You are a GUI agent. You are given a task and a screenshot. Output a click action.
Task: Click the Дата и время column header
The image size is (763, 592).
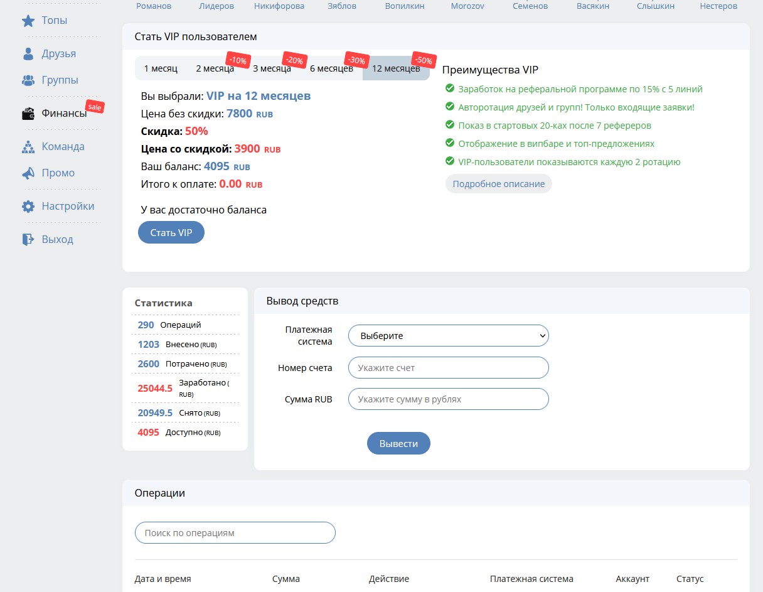[x=163, y=579]
